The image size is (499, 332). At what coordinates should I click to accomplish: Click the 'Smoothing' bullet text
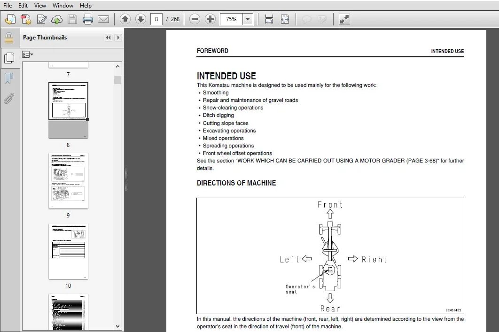[216, 93]
